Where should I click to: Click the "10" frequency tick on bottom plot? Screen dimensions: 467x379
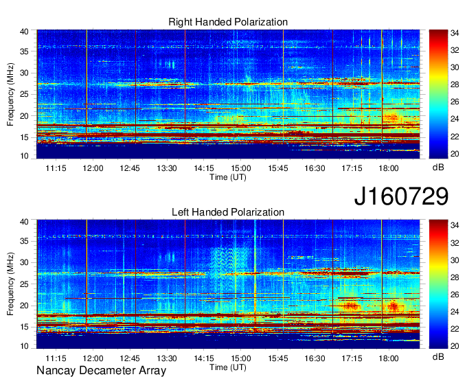coord(24,346)
